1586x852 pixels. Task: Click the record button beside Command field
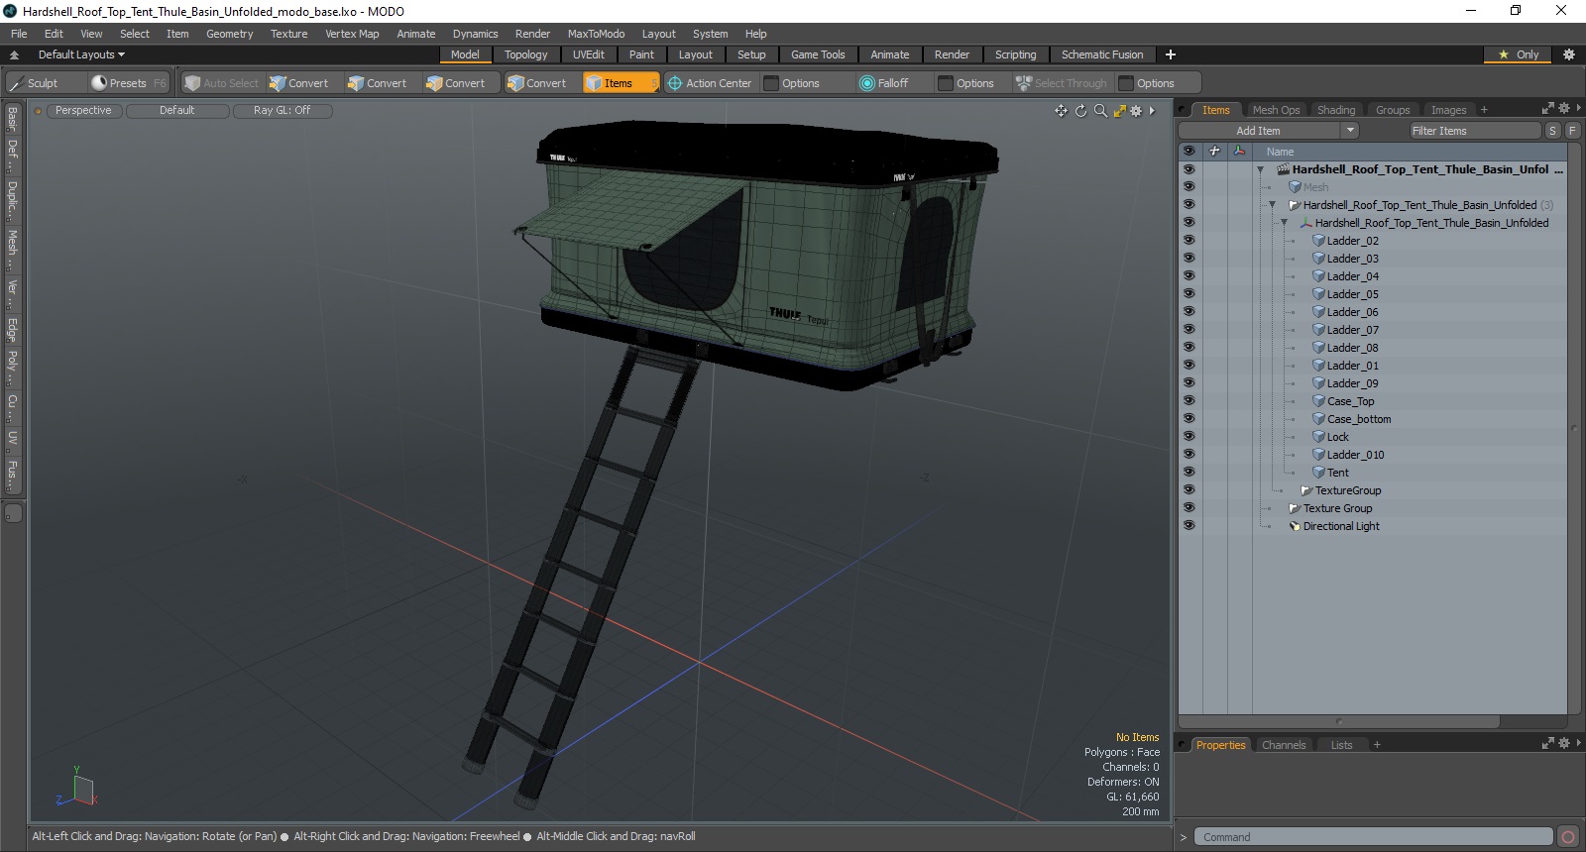1567,837
